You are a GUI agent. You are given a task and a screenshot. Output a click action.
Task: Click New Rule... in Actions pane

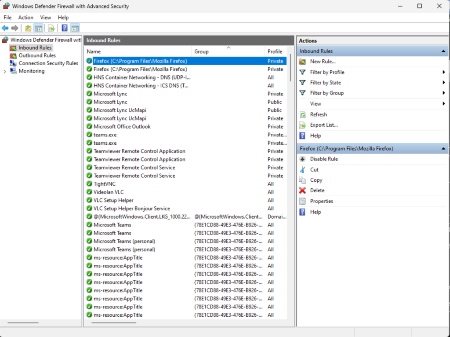pos(323,62)
